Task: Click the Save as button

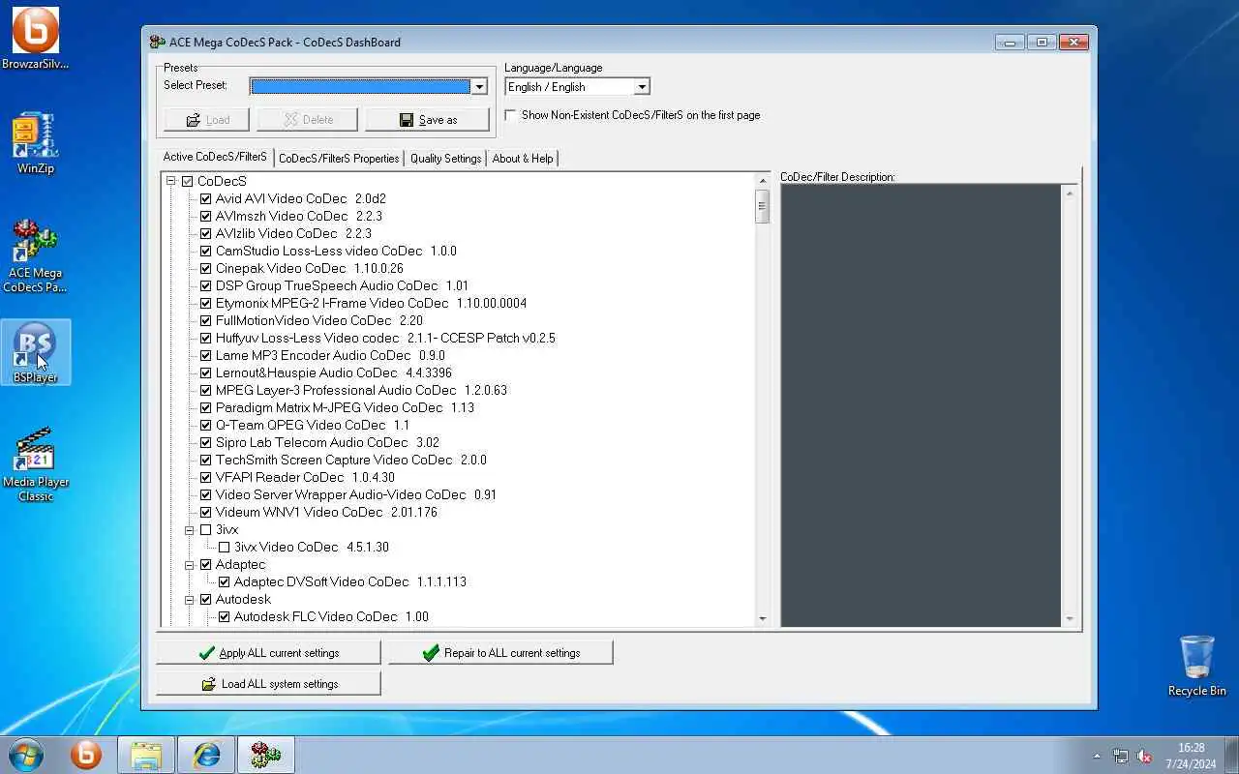Action: 427,119
